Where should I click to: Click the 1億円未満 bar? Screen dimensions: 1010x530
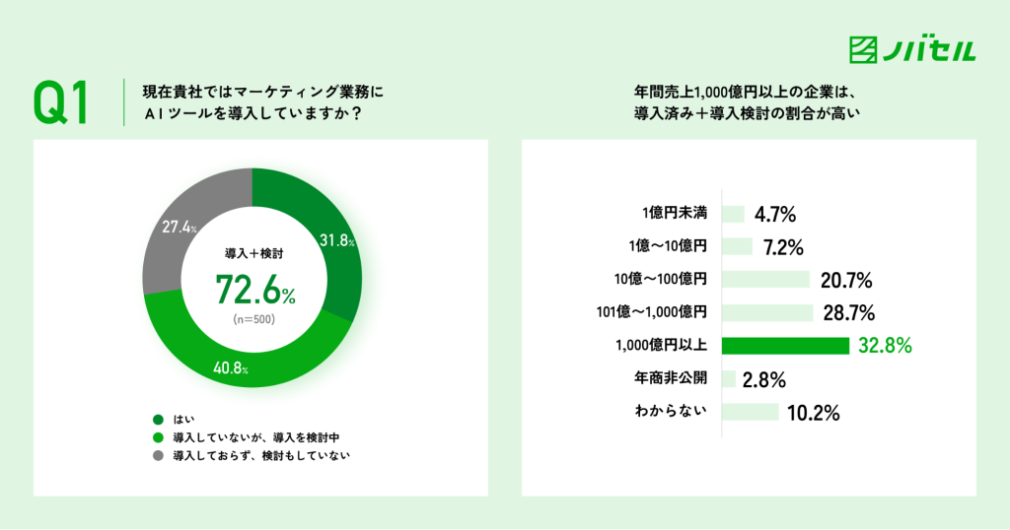733,214
